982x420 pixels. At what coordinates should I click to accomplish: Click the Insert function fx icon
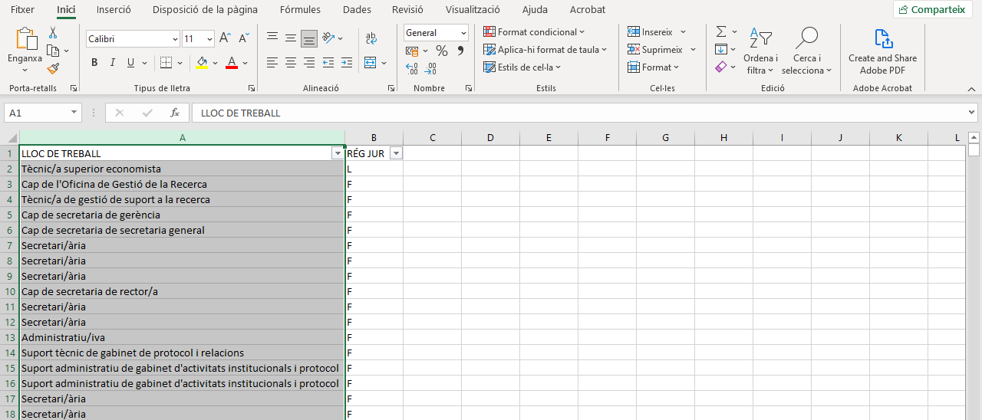click(x=175, y=113)
